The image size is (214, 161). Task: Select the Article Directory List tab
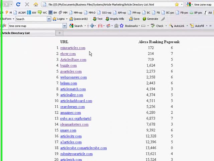(28, 33)
